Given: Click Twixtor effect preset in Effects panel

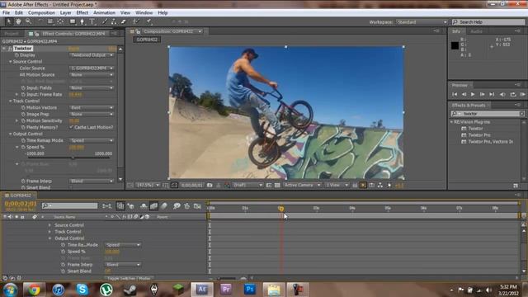Looking at the screenshot, I should click(475, 129).
